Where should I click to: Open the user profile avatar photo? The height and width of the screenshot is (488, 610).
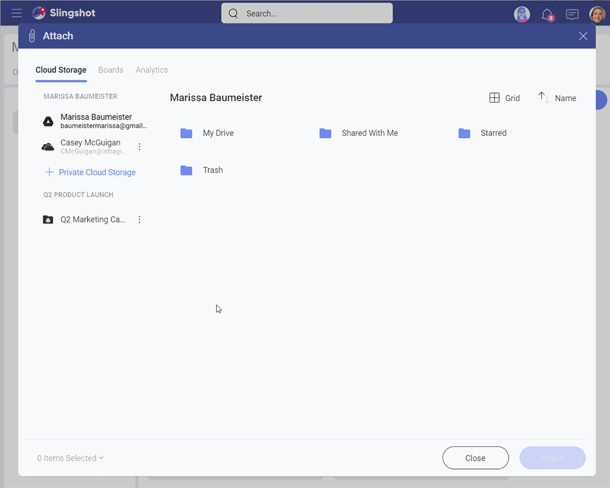click(x=597, y=14)
